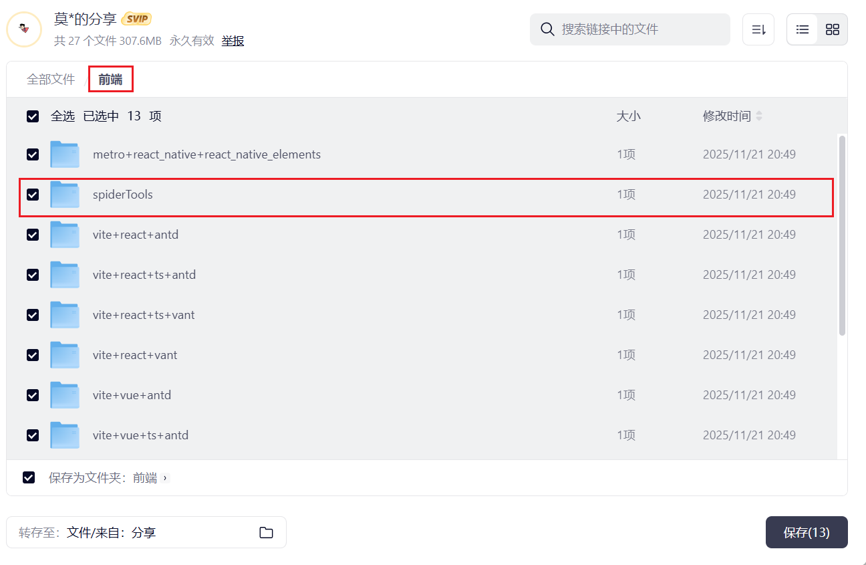Uncheck the vite+vue+antd checkbox

tap(33, 395)
